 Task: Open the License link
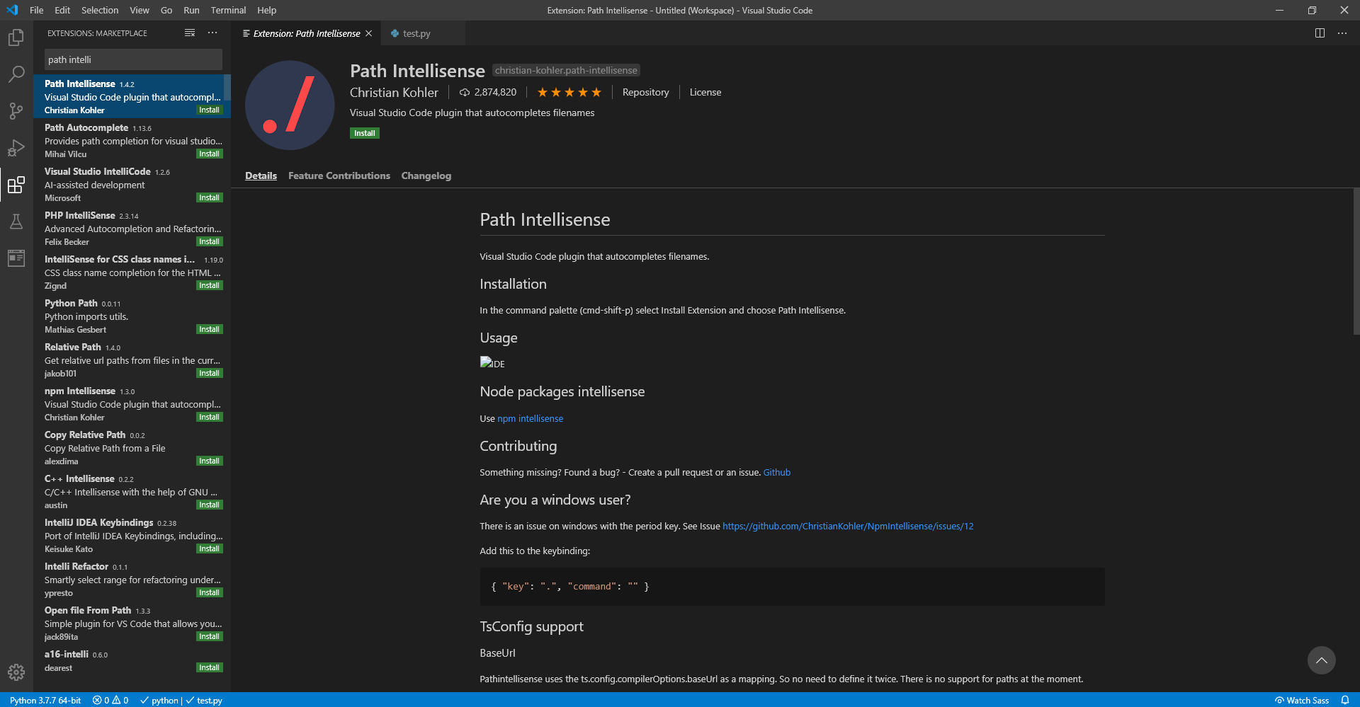(x=705, y=92)
